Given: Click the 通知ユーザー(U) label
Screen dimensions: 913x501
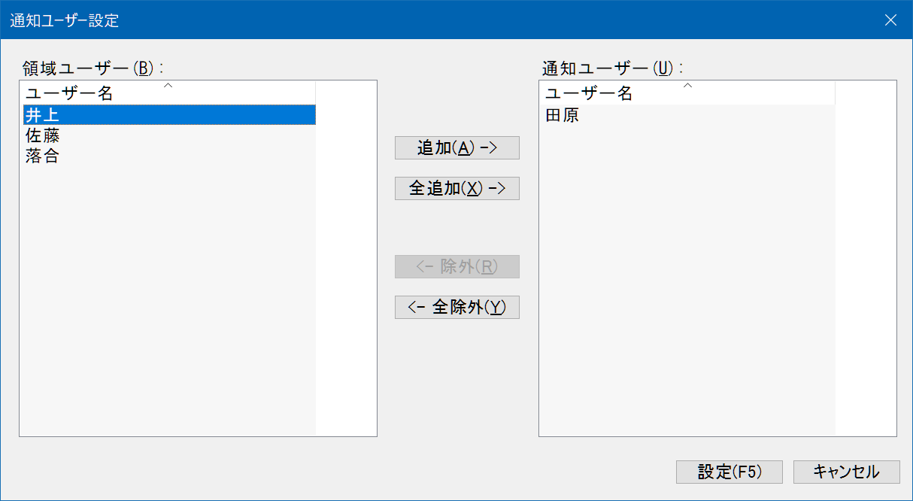Looking at the screenshot, I should [x=613, y=68].
